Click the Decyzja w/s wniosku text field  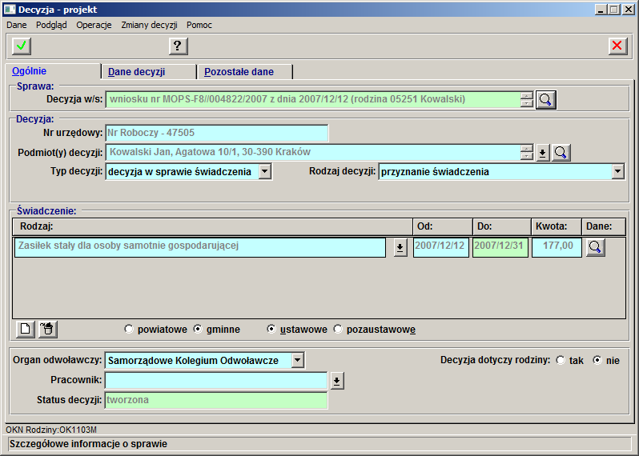click(x=312, y=100)
